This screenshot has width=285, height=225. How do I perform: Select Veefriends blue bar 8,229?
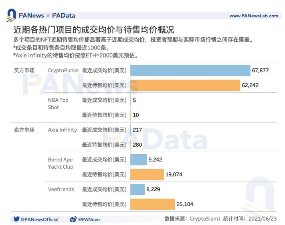click(x=137, y=190)
